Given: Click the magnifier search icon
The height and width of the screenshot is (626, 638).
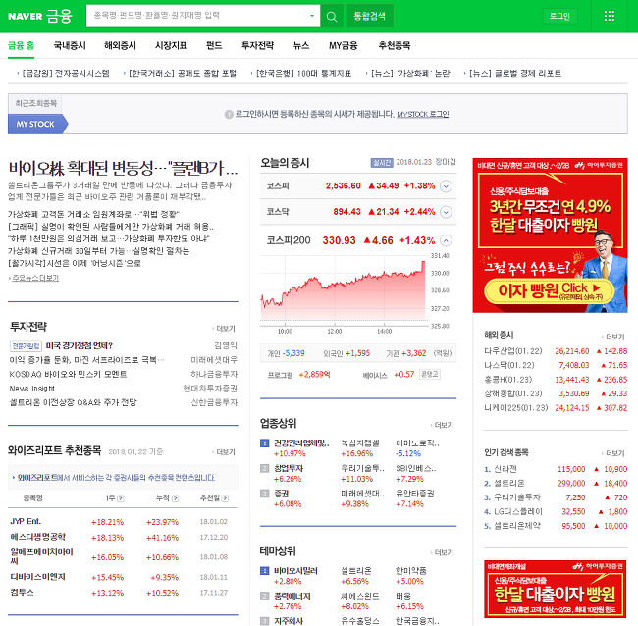Looking at the screenshot, I should (332, 17).
